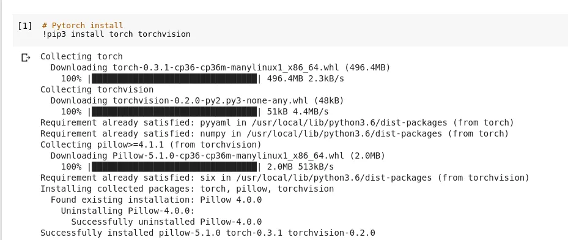
Task: Click the Pillow 2.0MB download progress bar
Action: click(x=174, y=167)
